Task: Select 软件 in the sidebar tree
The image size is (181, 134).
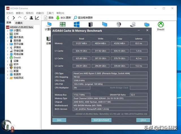Action: (16, 64)
